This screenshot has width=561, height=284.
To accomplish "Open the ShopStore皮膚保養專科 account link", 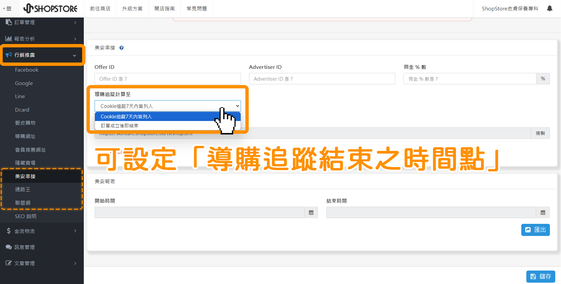I will click(510, 9).
